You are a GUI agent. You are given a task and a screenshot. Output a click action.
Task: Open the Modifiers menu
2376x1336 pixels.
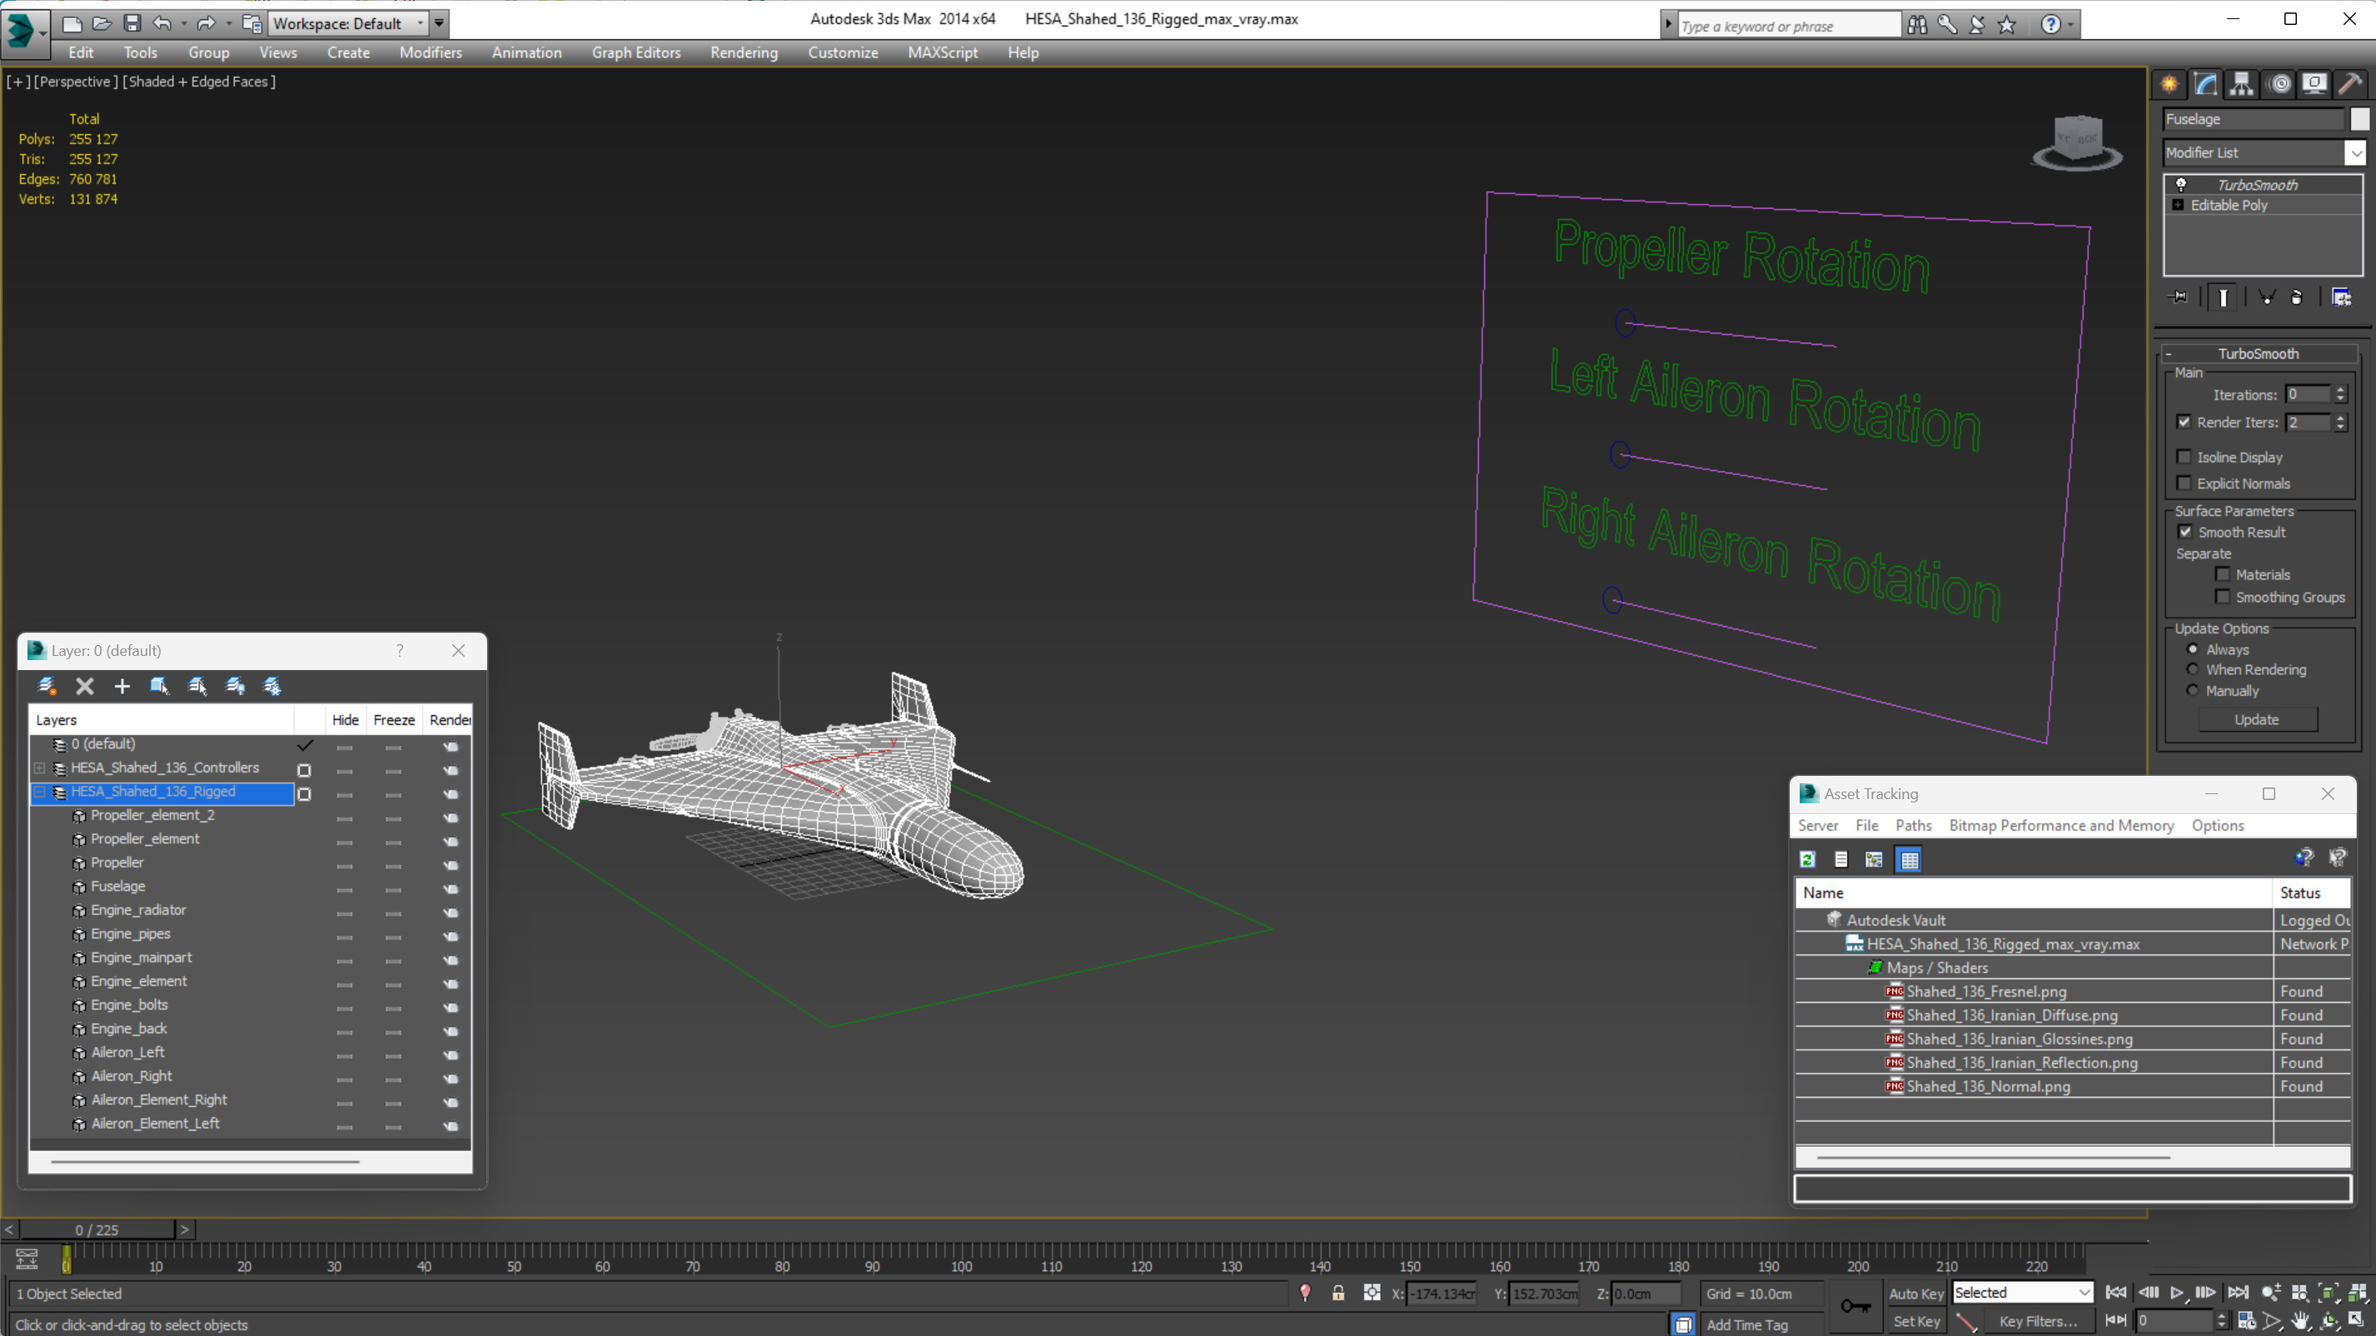pos(431,52)
